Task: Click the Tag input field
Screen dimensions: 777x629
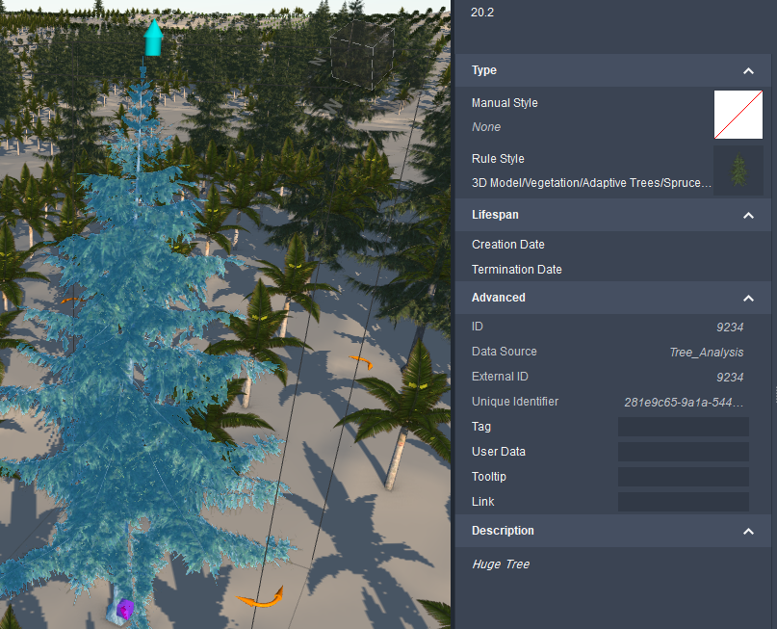Action: [683, 426]
